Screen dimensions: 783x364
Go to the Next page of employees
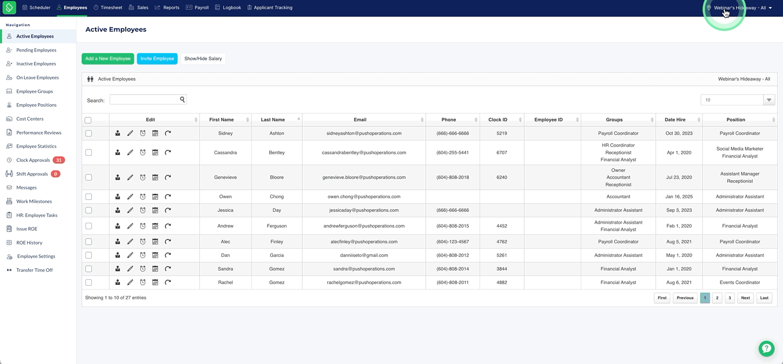tap(745, 298)
